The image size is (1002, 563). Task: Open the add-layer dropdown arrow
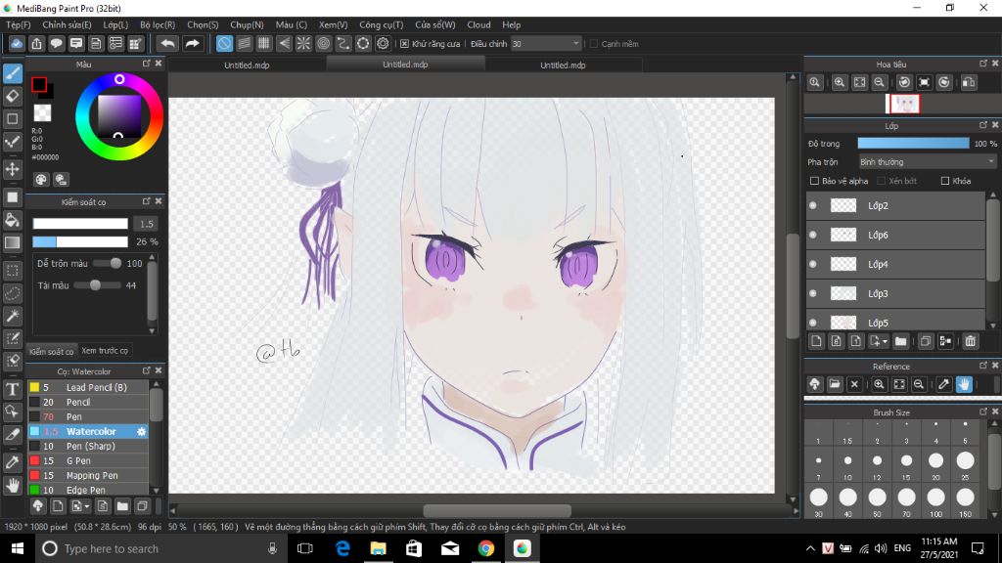[x=885, y=341]
